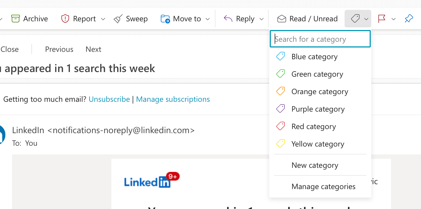Open Manage subscriptions

point(173,99)
